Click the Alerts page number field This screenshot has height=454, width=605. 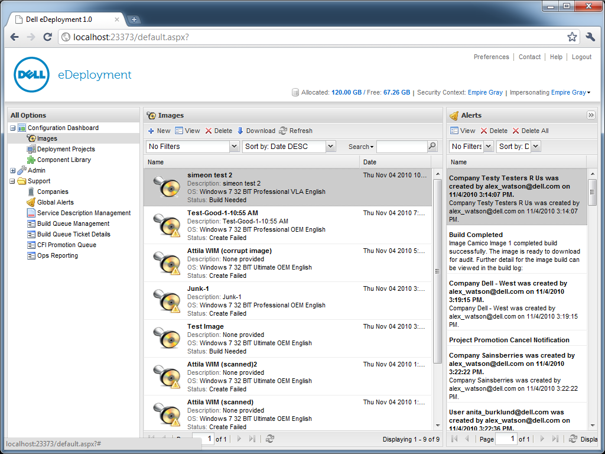tap(506, 439)
